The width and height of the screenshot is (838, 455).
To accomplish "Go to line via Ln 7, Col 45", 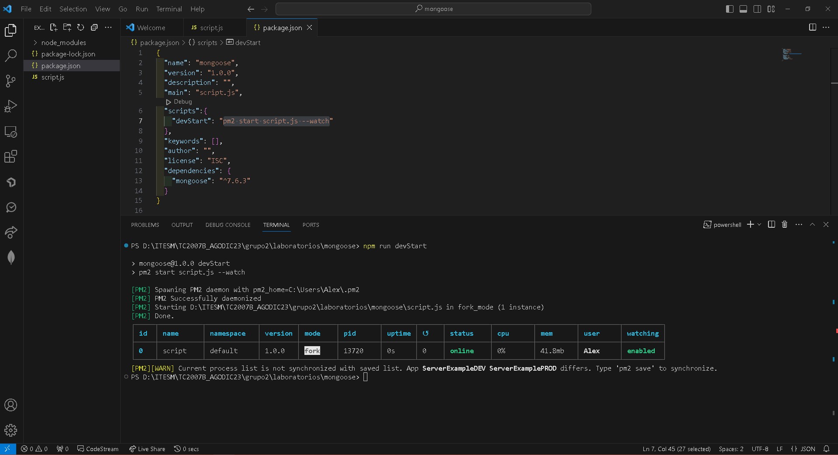I will click(x=677, y=449).
